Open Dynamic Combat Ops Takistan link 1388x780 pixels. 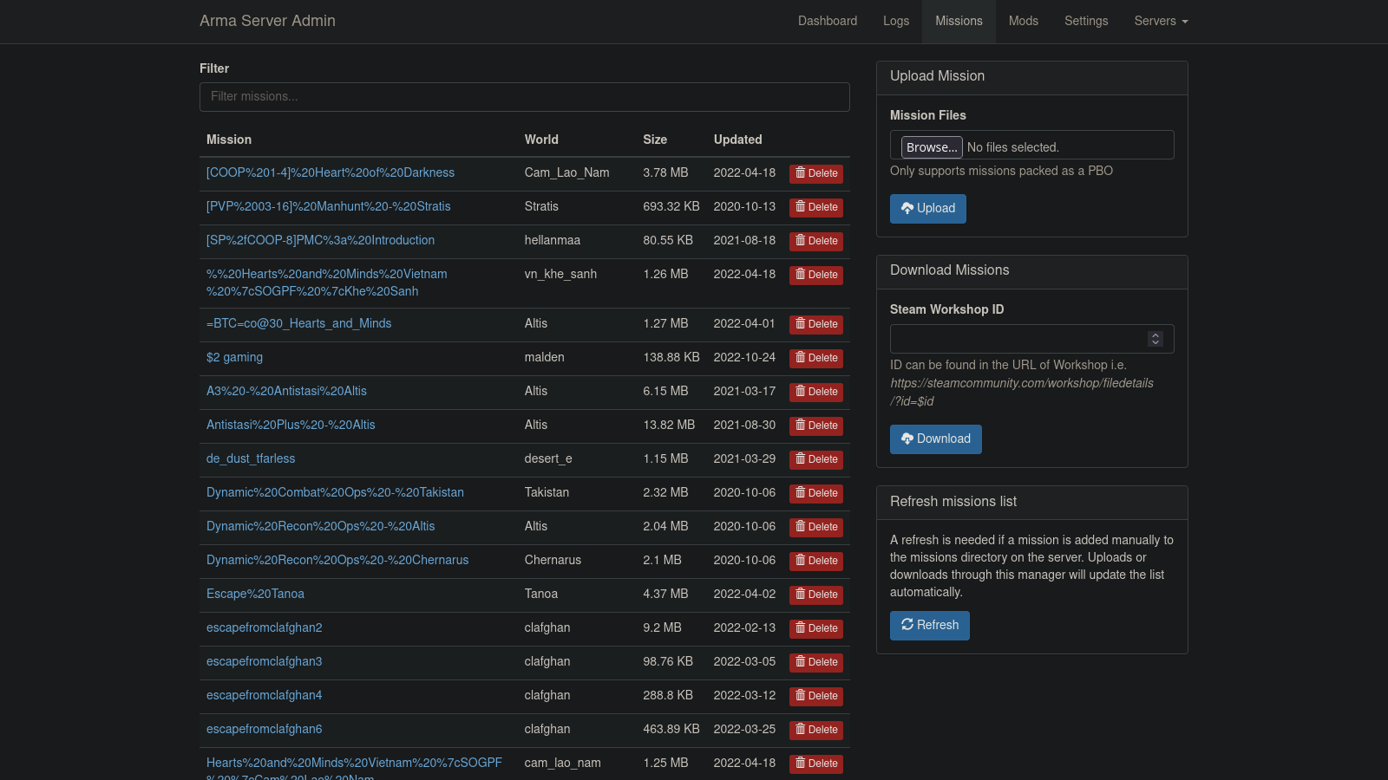tap(335, 492)
